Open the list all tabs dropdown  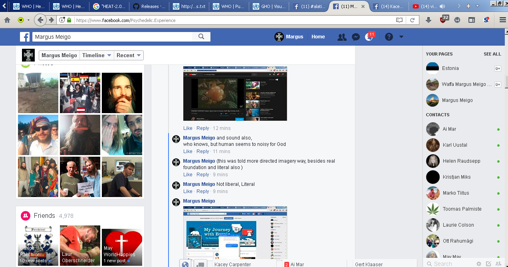477,6
